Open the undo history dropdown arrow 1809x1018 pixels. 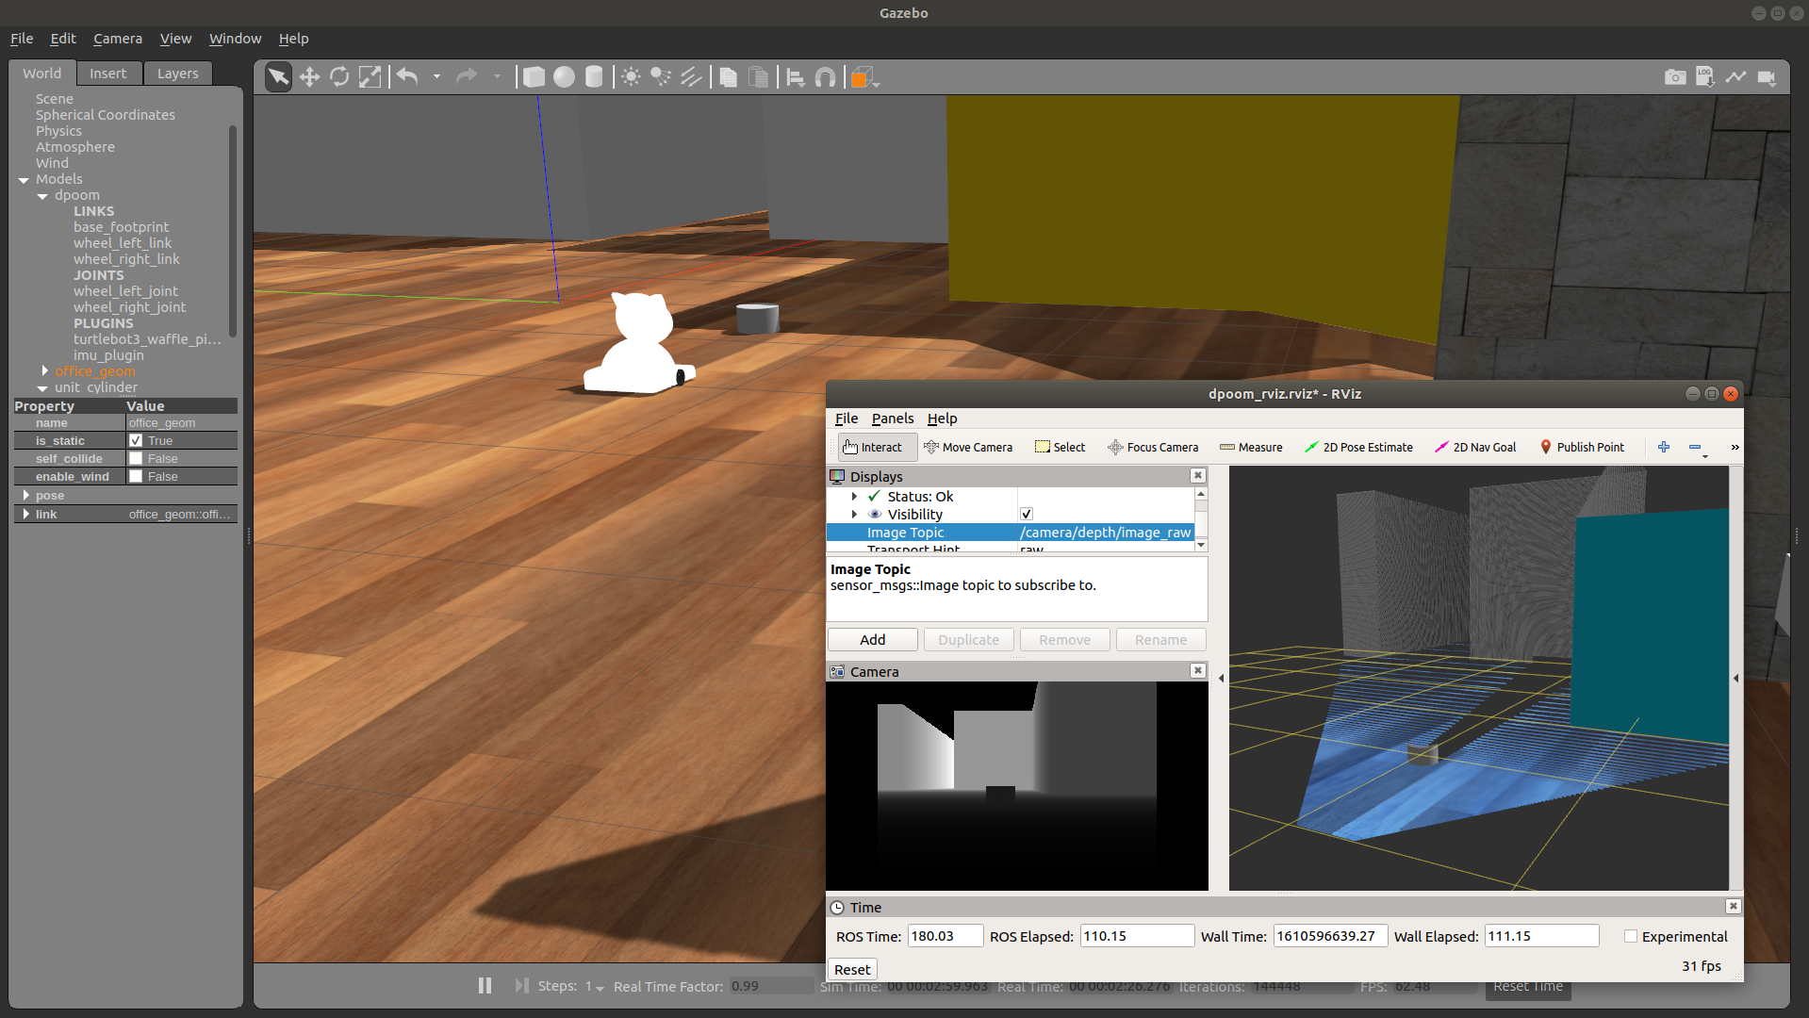coord(436,77)
